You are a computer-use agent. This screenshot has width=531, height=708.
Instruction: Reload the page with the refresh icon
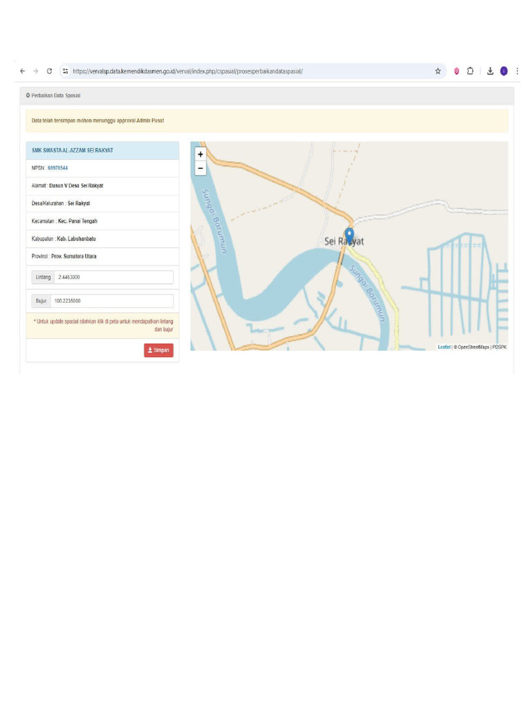[49, 71]
